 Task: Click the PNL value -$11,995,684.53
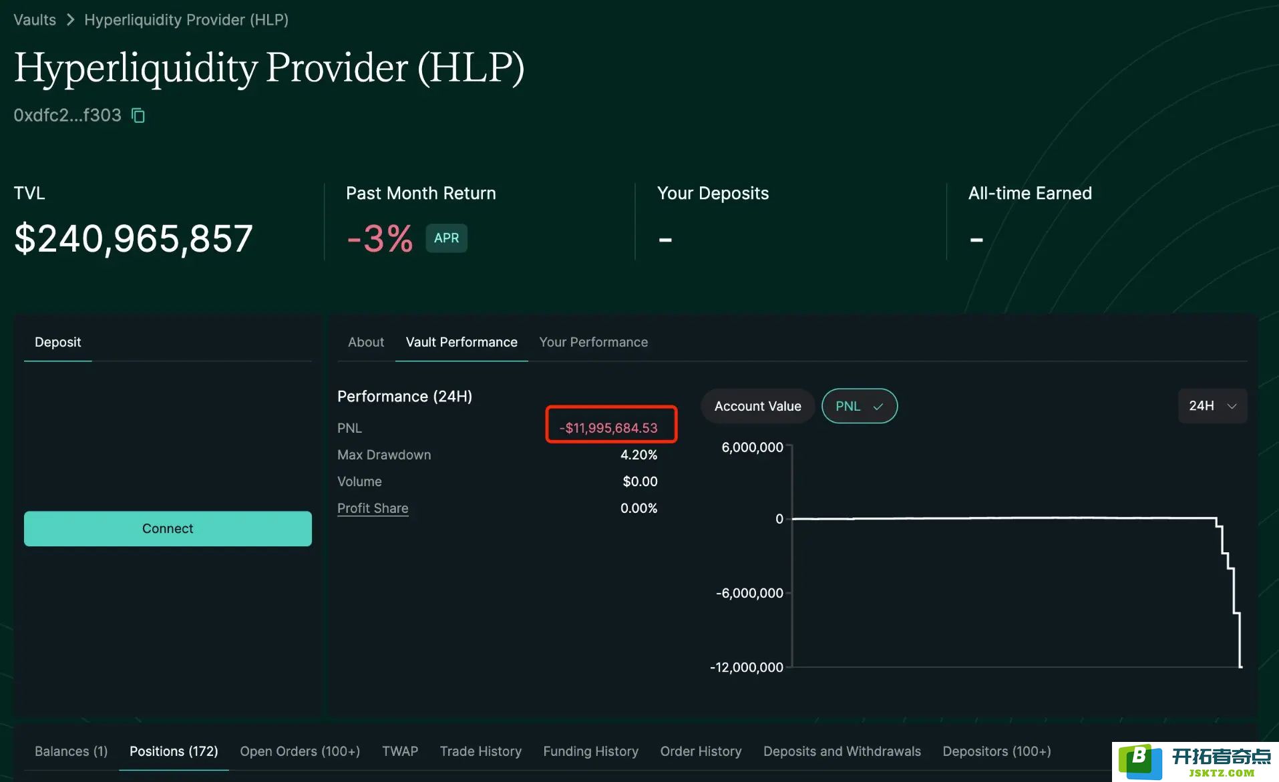608,428
